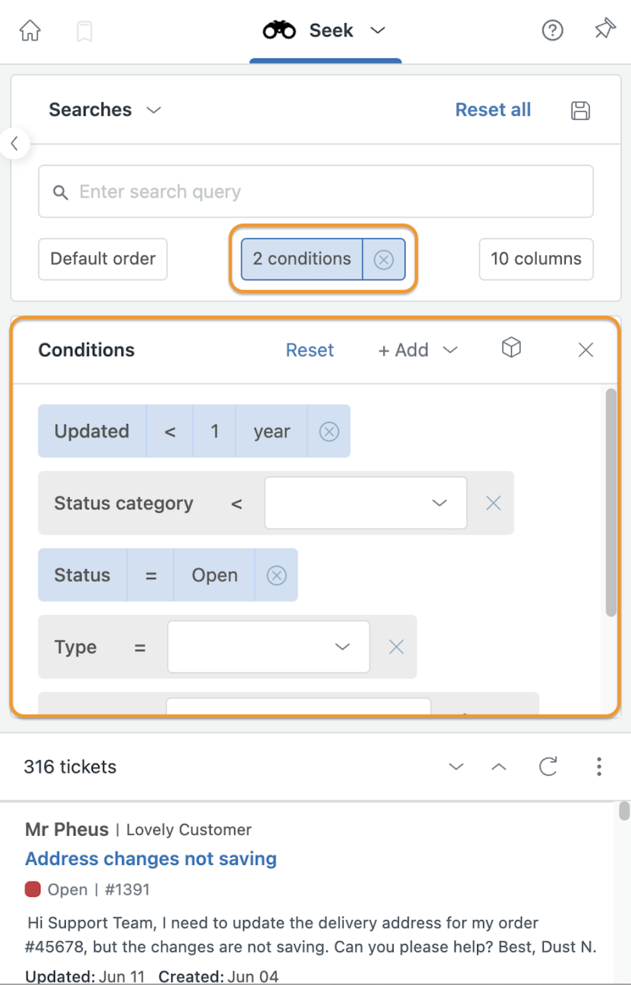
Task: Clear the 2 conditions filter
Action: click(x=384, y=259)
